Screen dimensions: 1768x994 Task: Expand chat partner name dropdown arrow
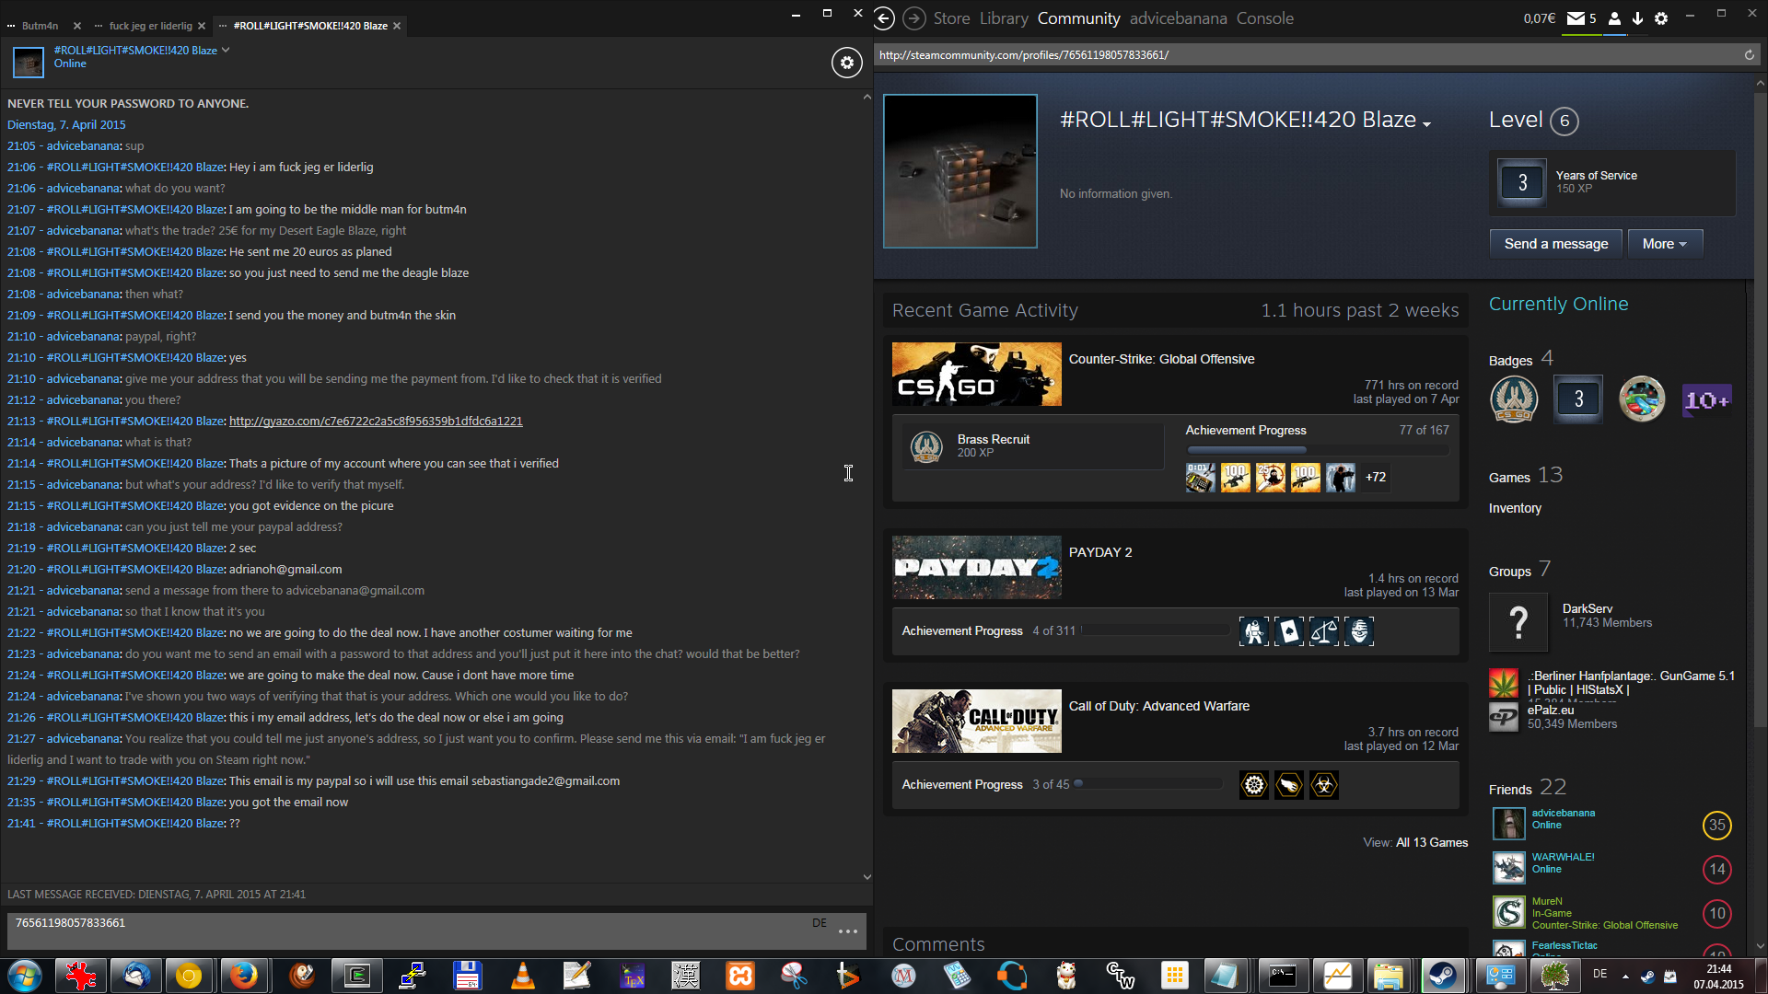[x=226, y=50]
